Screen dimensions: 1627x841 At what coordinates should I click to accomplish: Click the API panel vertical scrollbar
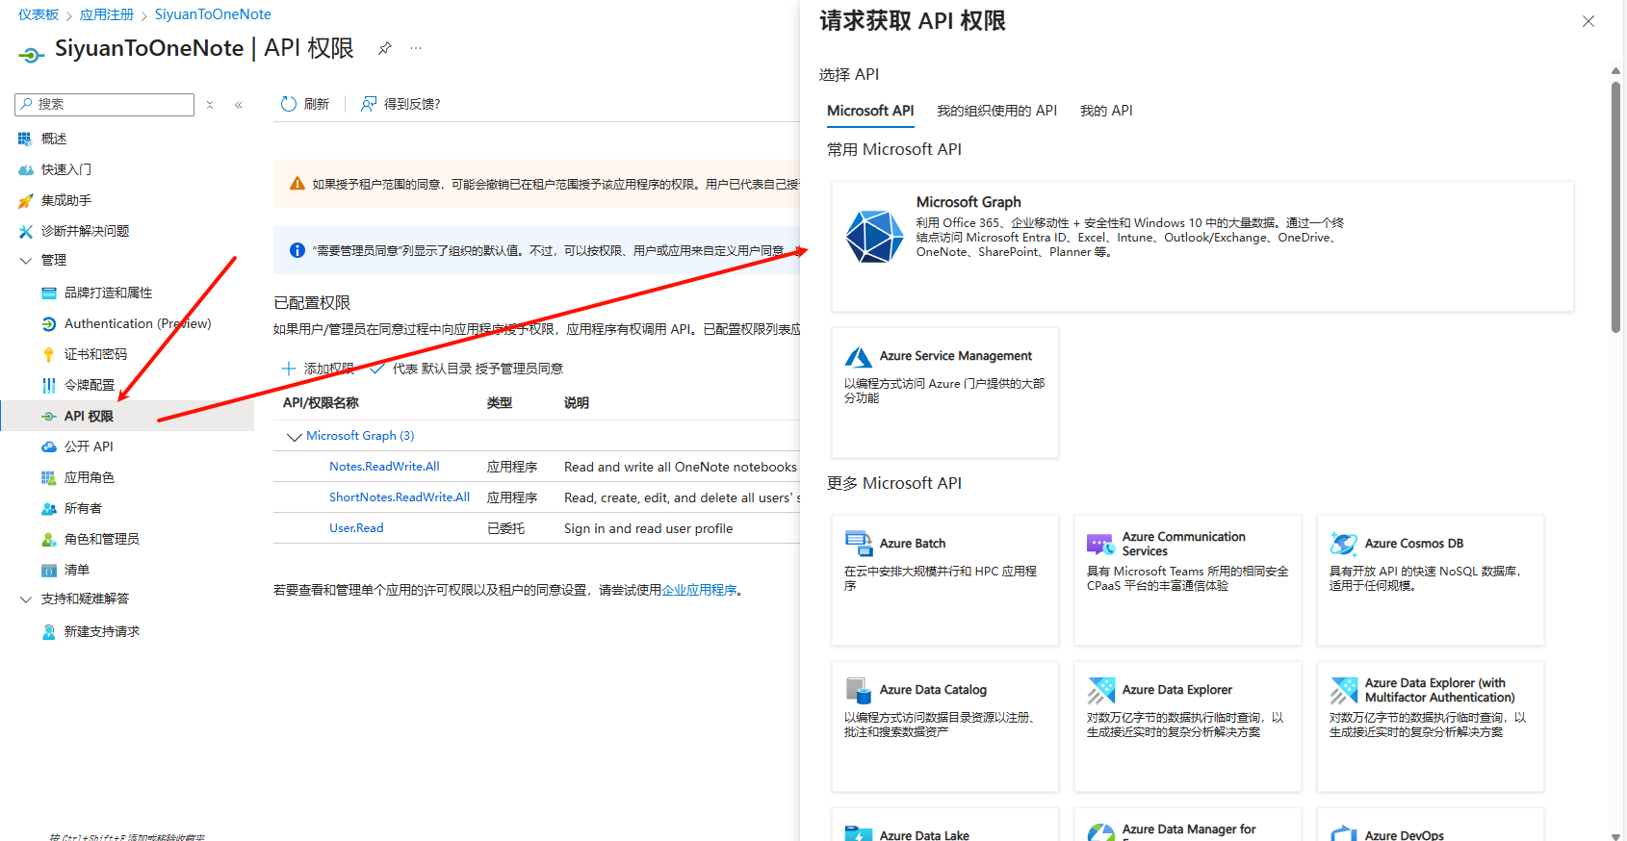tap(1615, 207)
